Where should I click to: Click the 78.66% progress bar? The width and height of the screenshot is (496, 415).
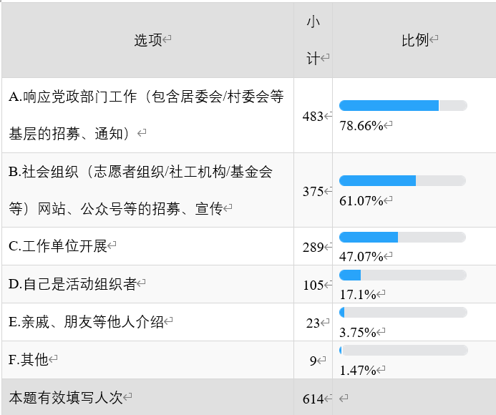[x=403, y=106]
